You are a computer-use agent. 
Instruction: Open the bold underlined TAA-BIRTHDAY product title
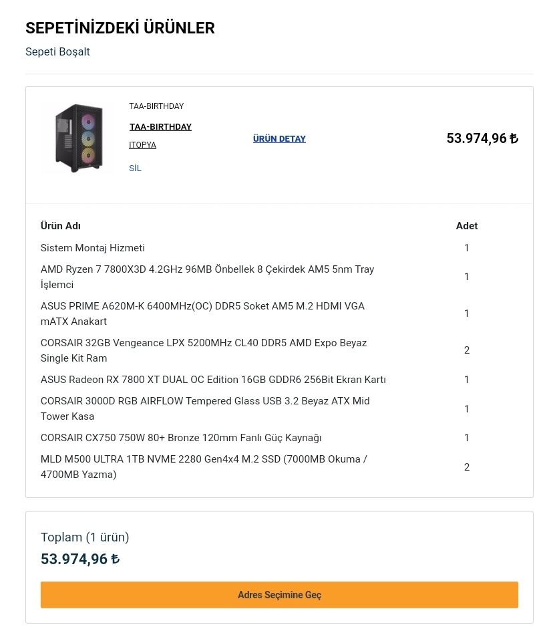pyautogui.click(x=160, y=127)
